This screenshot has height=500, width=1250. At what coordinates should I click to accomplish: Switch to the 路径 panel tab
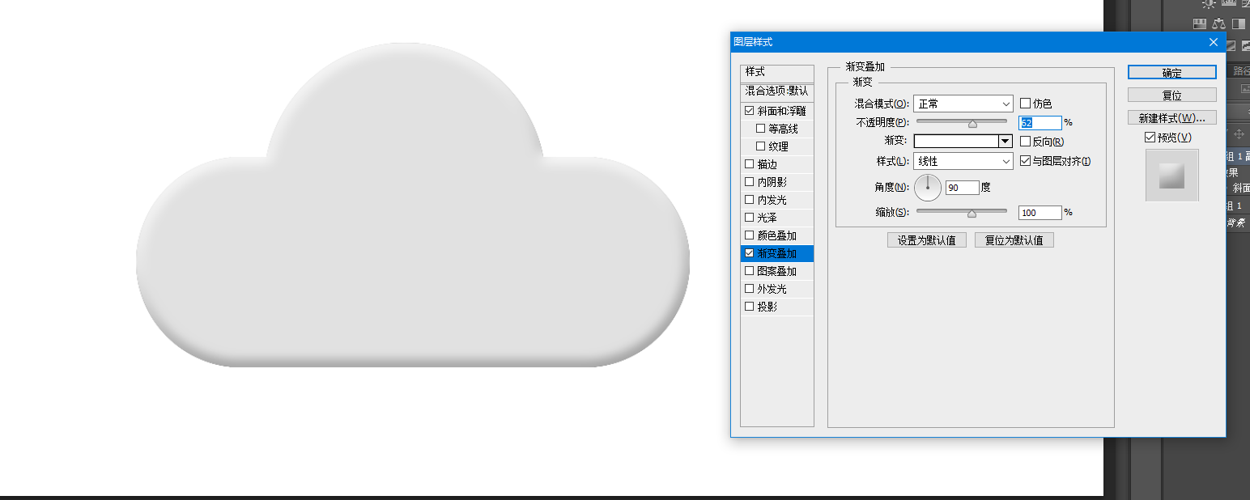[1240, 71]
